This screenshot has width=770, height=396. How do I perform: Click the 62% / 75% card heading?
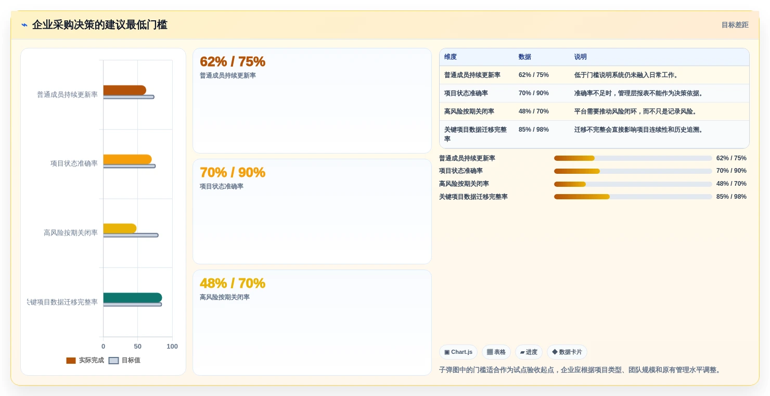(x=233, y=61)
